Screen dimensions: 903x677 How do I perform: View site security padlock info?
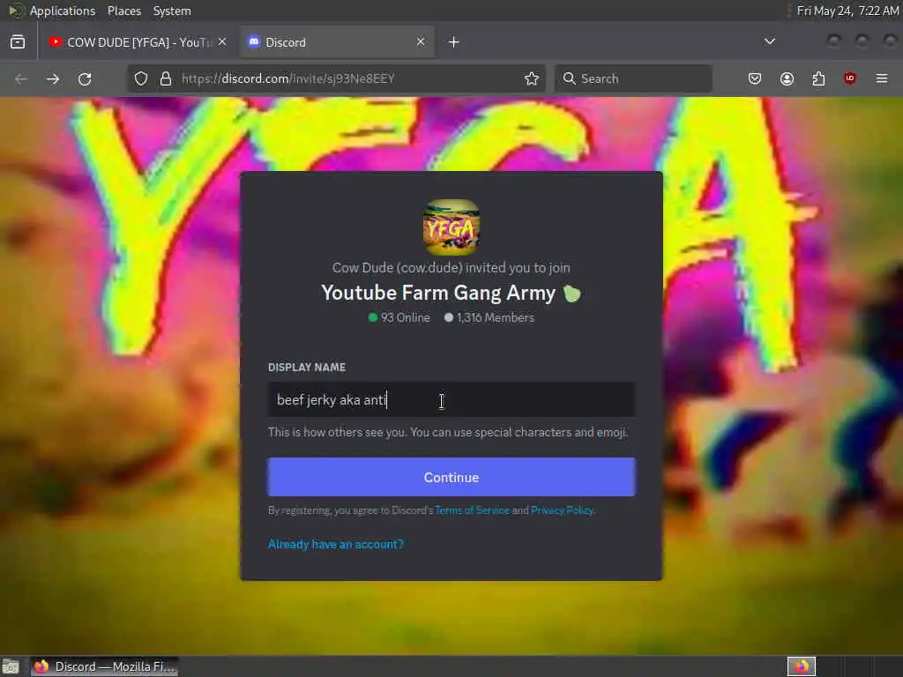click(x=166, y=78)
